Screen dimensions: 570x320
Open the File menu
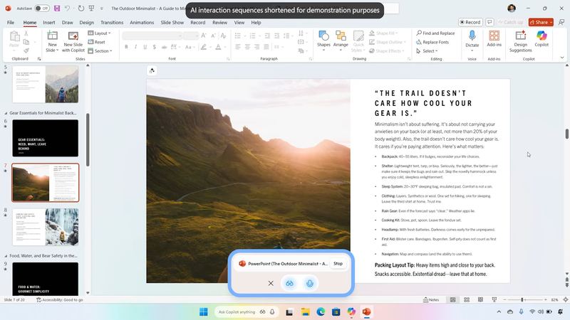click(x=11, y=23)
